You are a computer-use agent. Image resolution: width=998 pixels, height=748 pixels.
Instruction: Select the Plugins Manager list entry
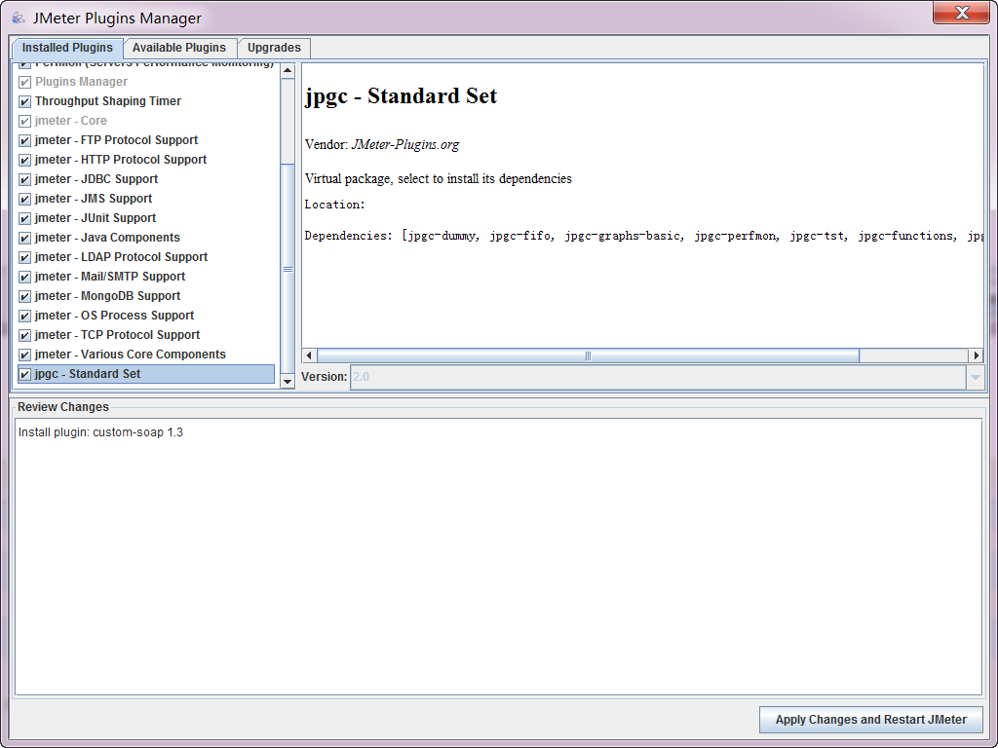click(x=81, y=82)
